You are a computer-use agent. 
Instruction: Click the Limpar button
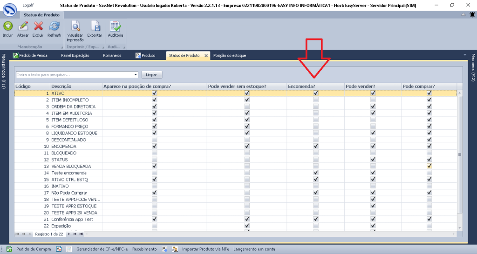click(151, 74)
